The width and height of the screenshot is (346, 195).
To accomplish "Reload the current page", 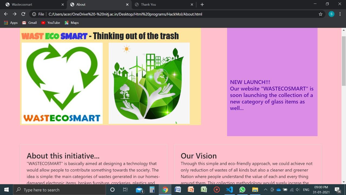I will click(23, 14).
